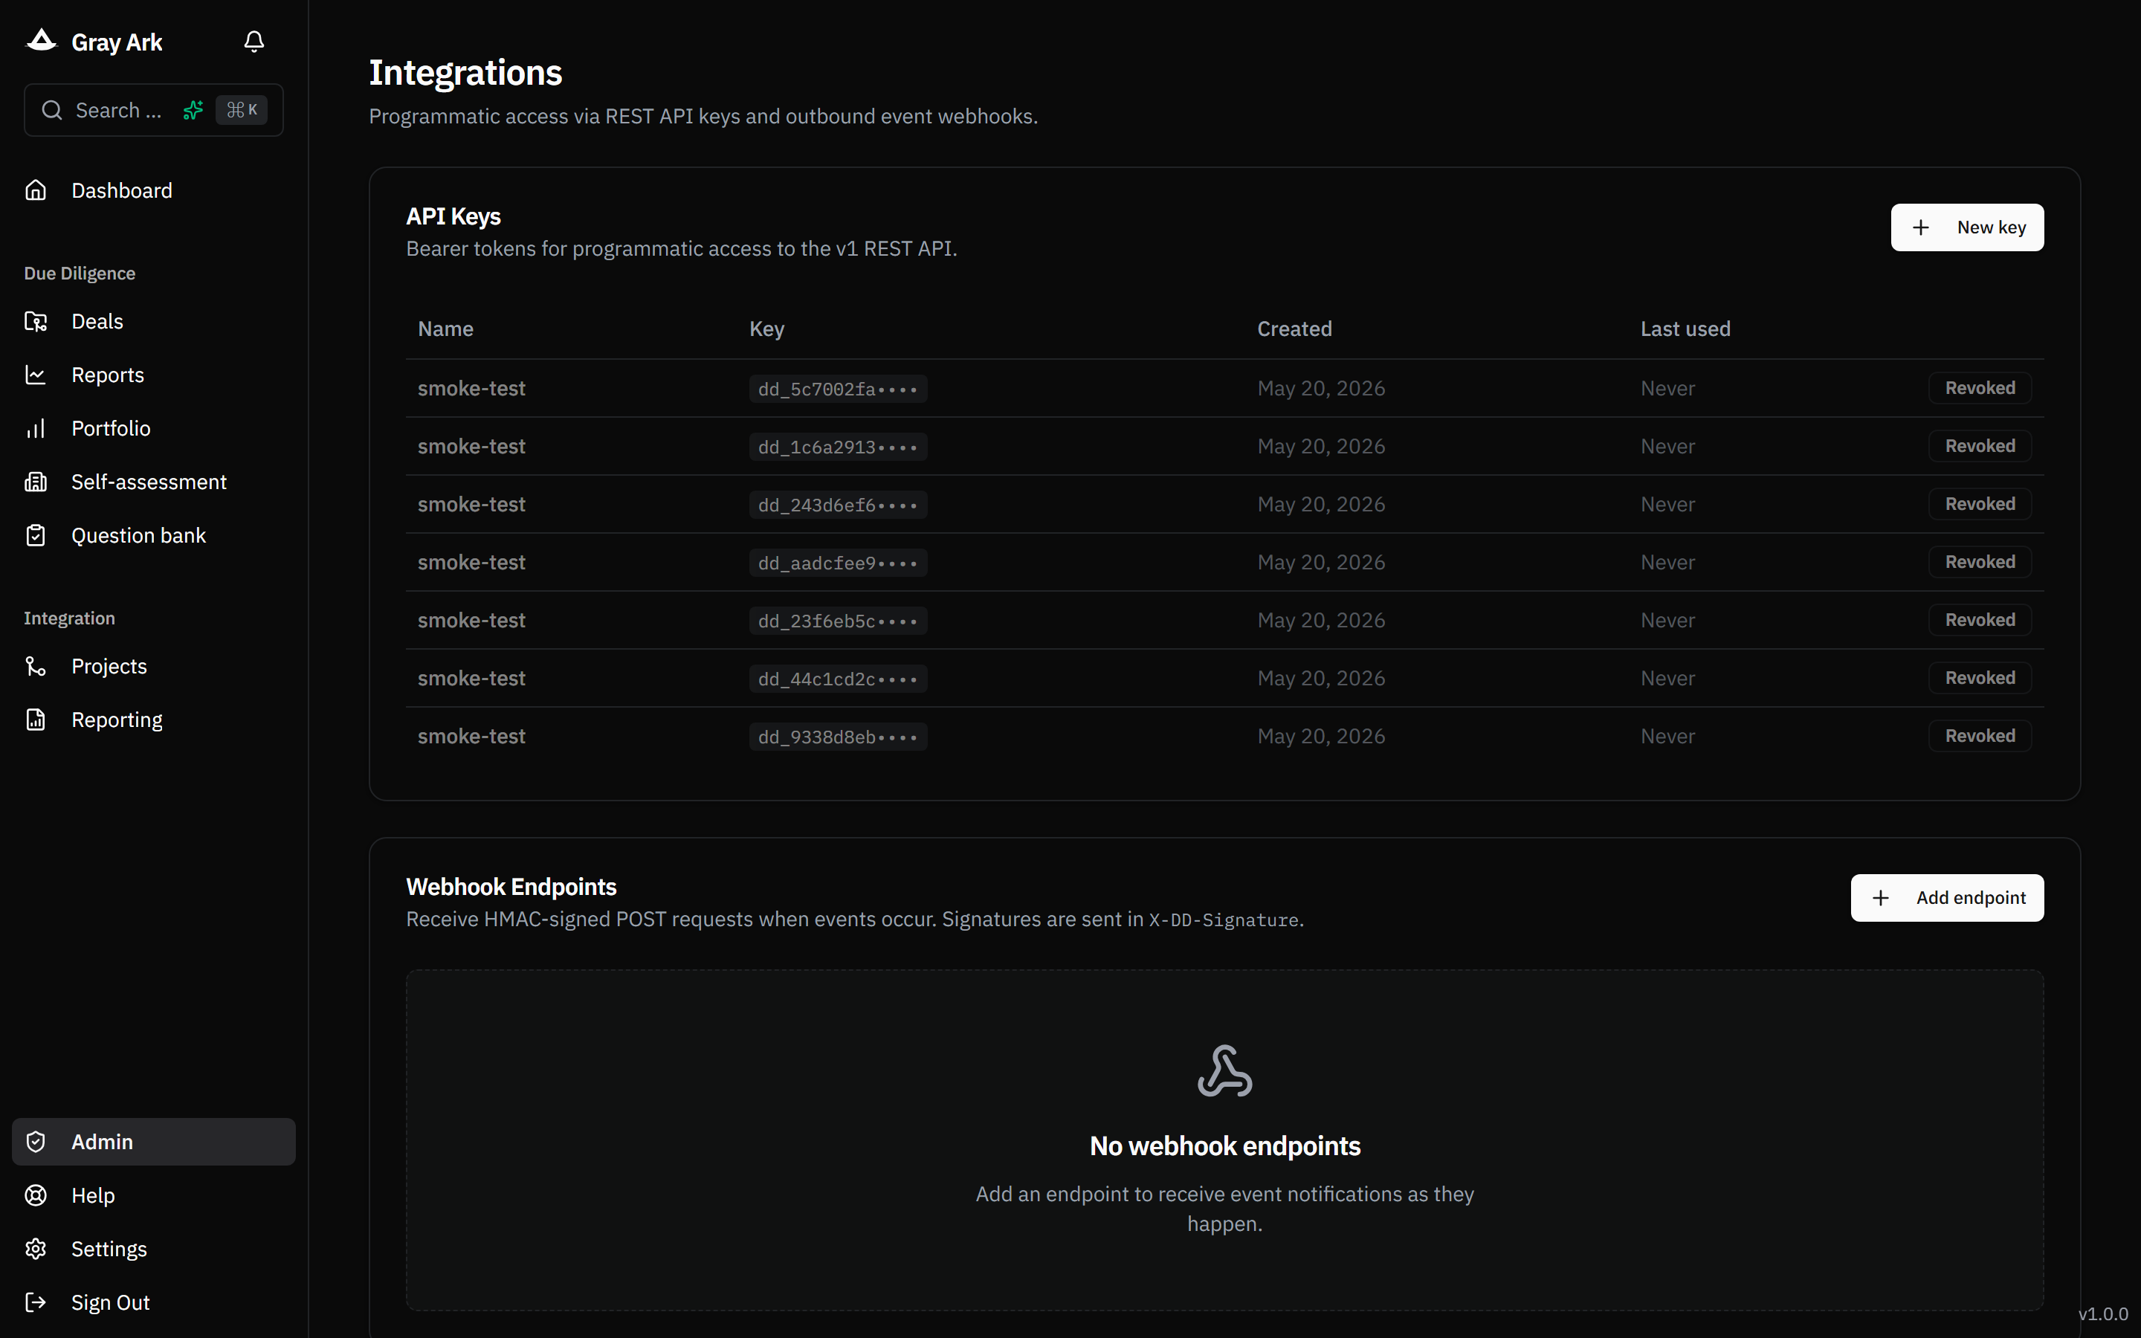Navigate to Portfolio
This screenshot has width=2141, height=1338.
154,428
